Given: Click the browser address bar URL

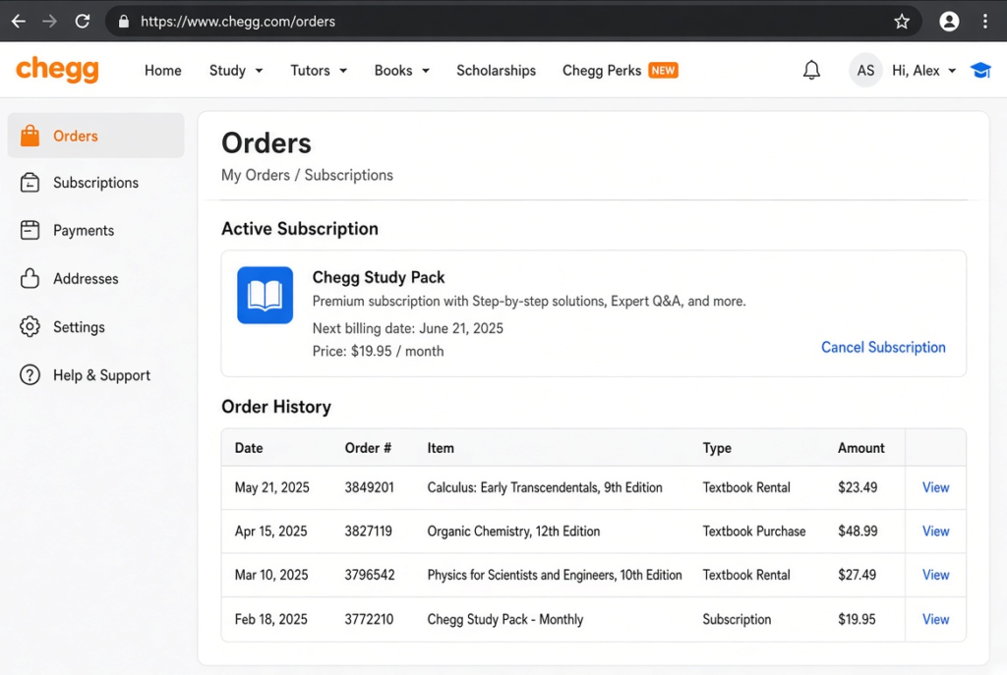Looking at the screenshot, I should [238, 22].
